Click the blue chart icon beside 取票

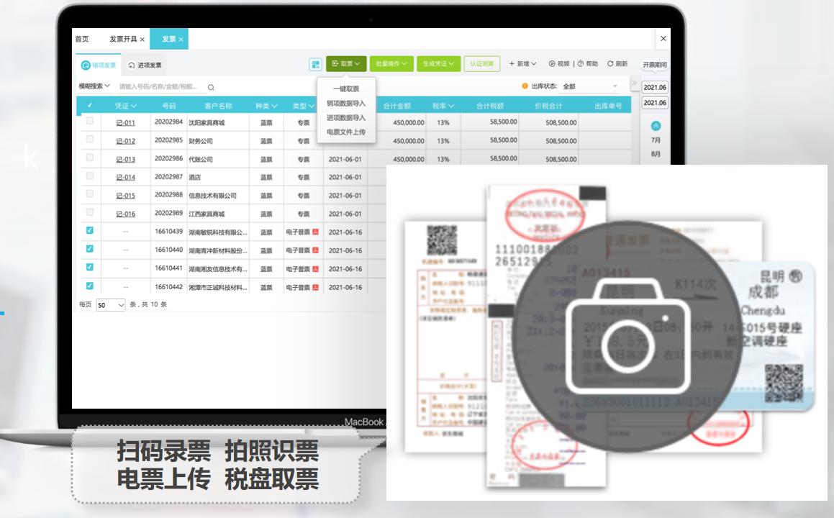315,65
